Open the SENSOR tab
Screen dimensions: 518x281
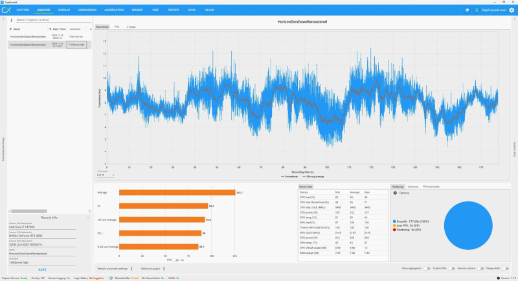[137, 10]
